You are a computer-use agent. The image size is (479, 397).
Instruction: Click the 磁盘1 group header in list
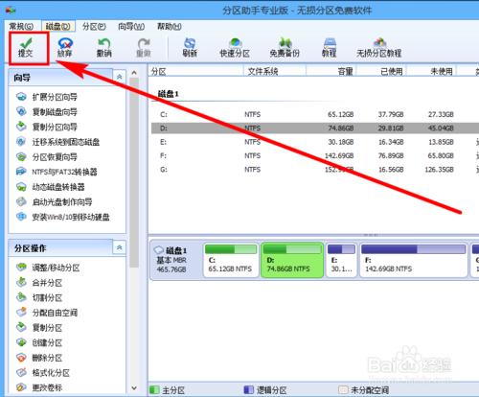169,94
